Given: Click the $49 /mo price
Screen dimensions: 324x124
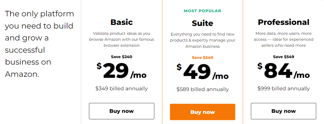Looking at the screenshot, I should [x=202, y=71].
